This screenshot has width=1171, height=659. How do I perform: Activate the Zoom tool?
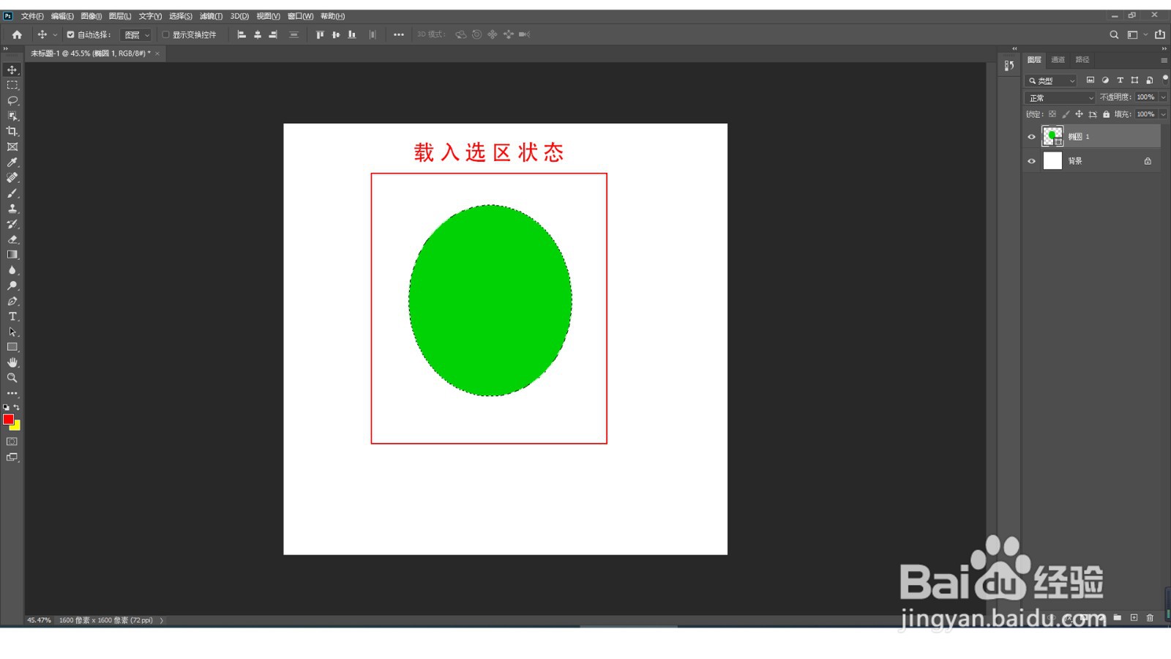click(12, 378)
